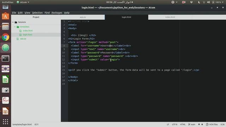Open the Selection menu

point(37,13)
